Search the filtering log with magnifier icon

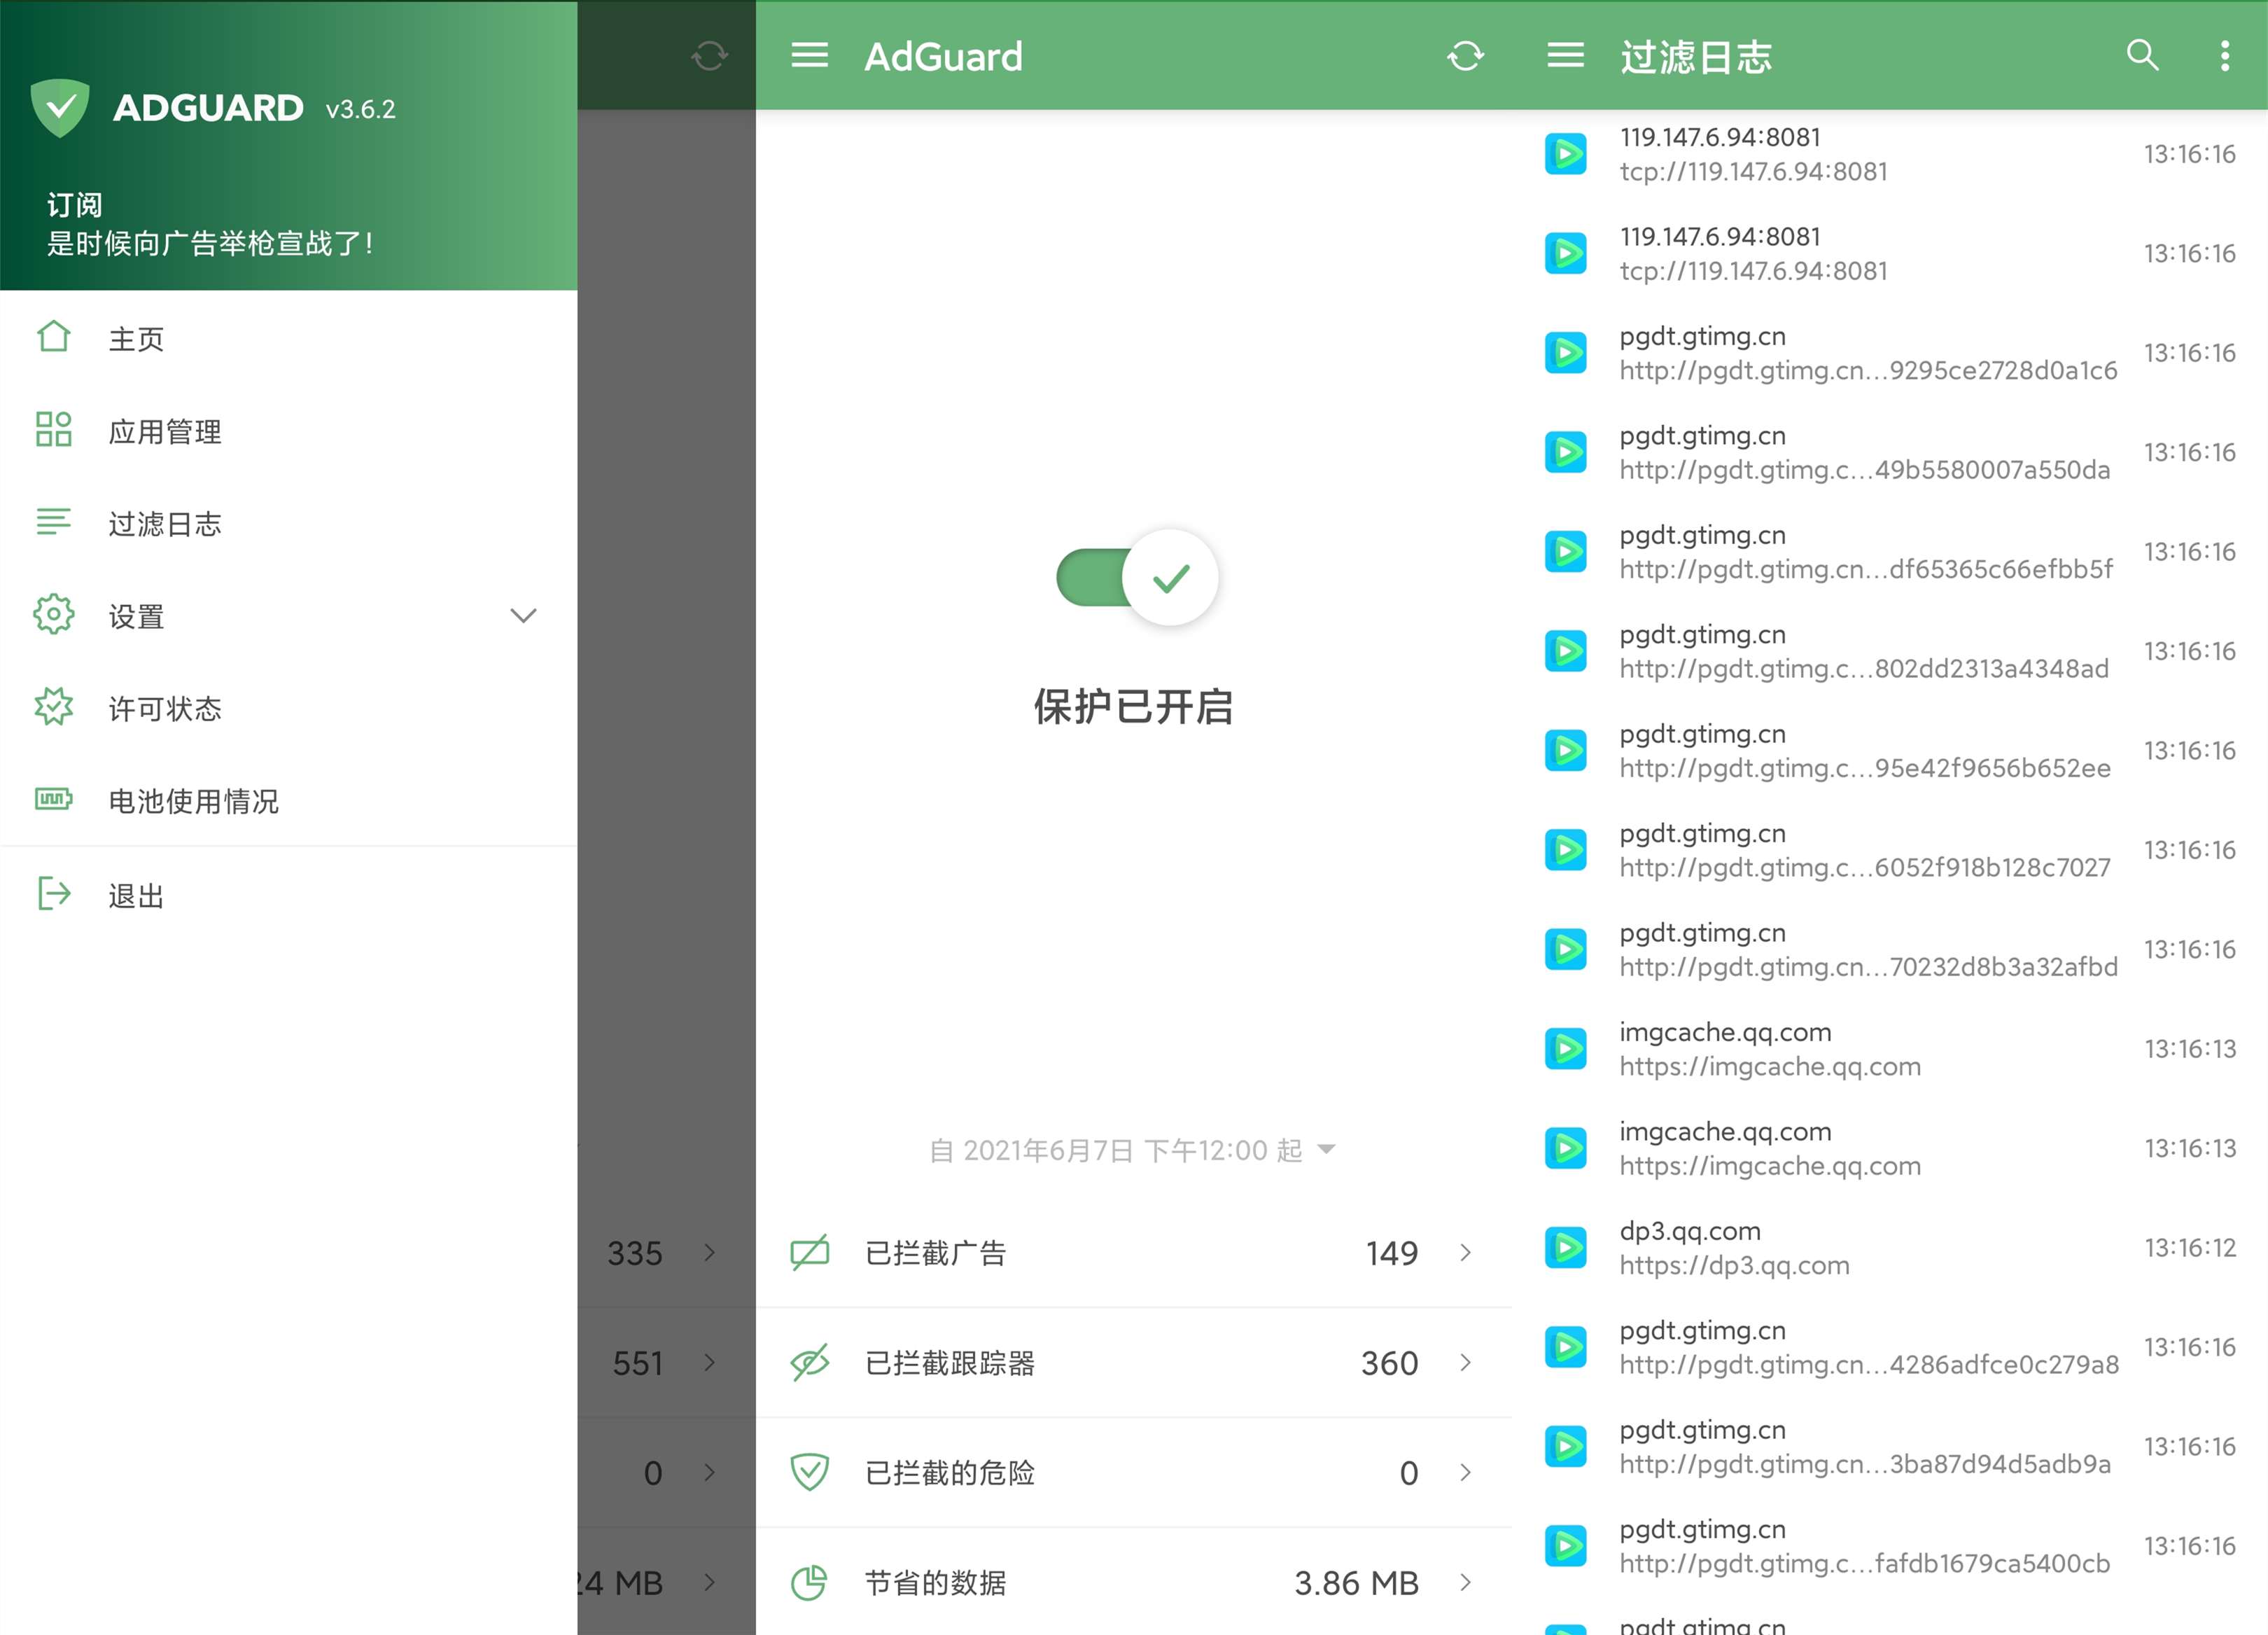[2141, 55]
